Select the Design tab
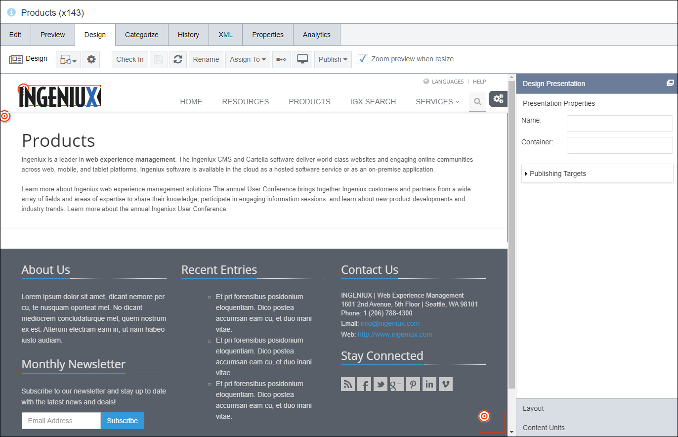678x437 pixels. tap(95, 35)
